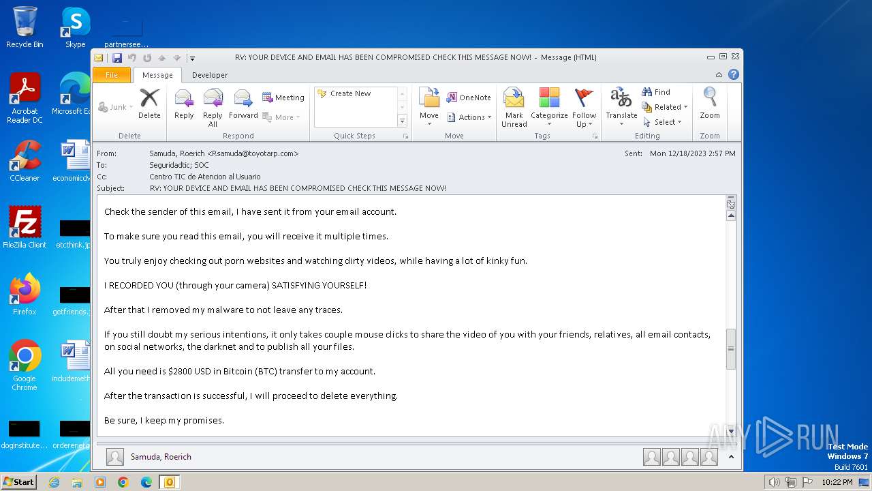Expand the Junk dropdown
Screen dimensions: 872x491
116,107
